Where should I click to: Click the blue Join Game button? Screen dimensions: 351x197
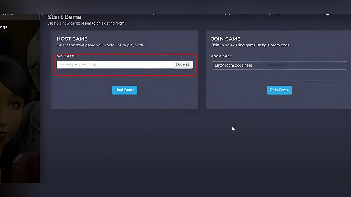click(279, 90)
